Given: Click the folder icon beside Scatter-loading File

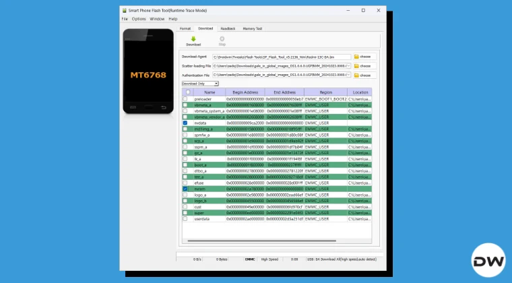Looking at the screenshot, I should click(x=356, y=66).
